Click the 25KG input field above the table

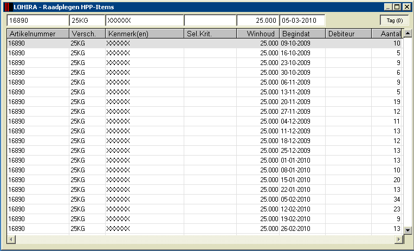pyautogui.click(x=87, y=21)
